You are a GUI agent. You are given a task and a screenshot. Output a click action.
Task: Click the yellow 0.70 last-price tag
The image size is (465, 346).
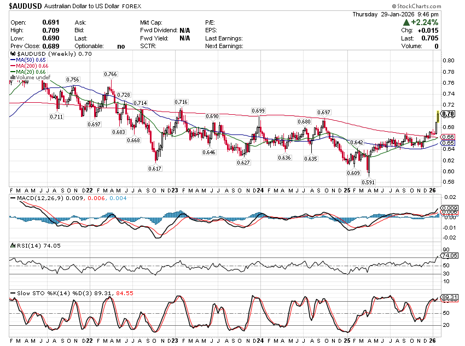coord(448,114)
